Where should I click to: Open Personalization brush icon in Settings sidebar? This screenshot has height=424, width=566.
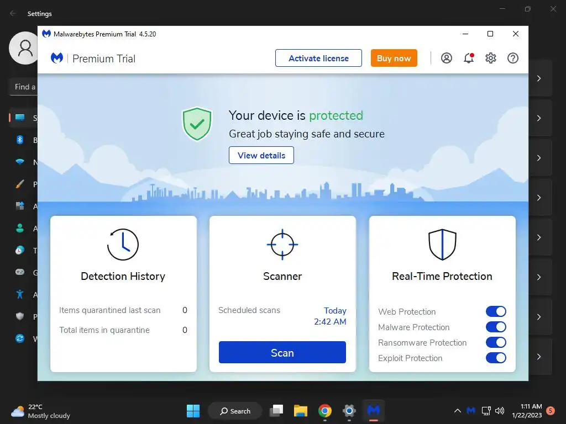[20, 184]
